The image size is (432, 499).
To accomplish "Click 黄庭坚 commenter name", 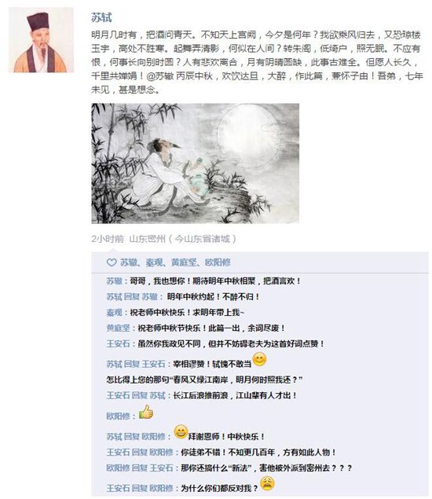I will click(118, 328).
